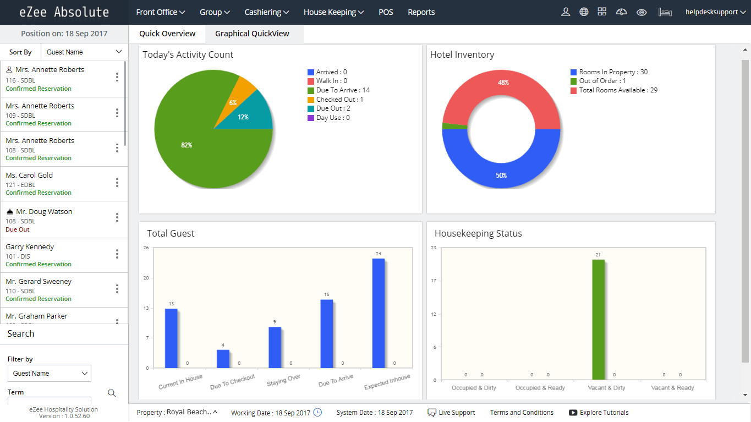
Task: Click the bed icon in header
Action: (x=665, y=12)
